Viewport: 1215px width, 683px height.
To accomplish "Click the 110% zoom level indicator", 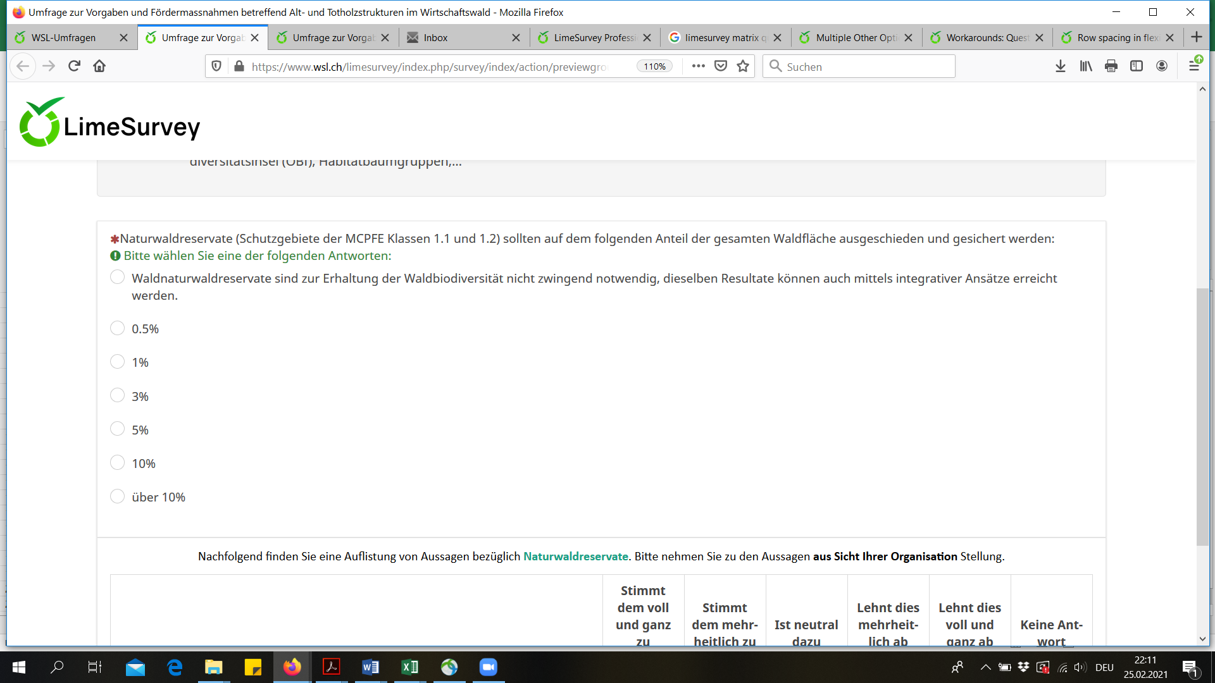I will click(654, 66).
